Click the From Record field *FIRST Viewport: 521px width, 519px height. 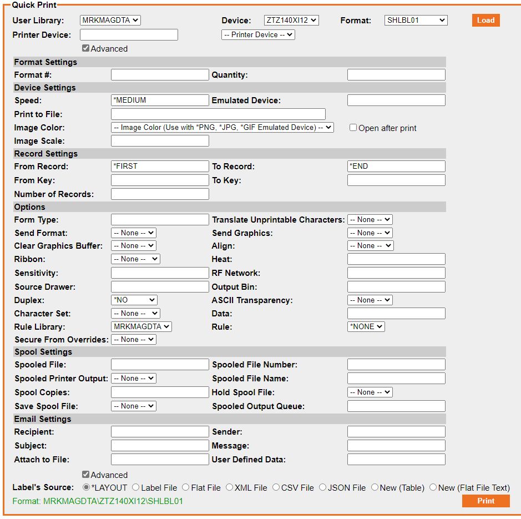pos(160,166)
